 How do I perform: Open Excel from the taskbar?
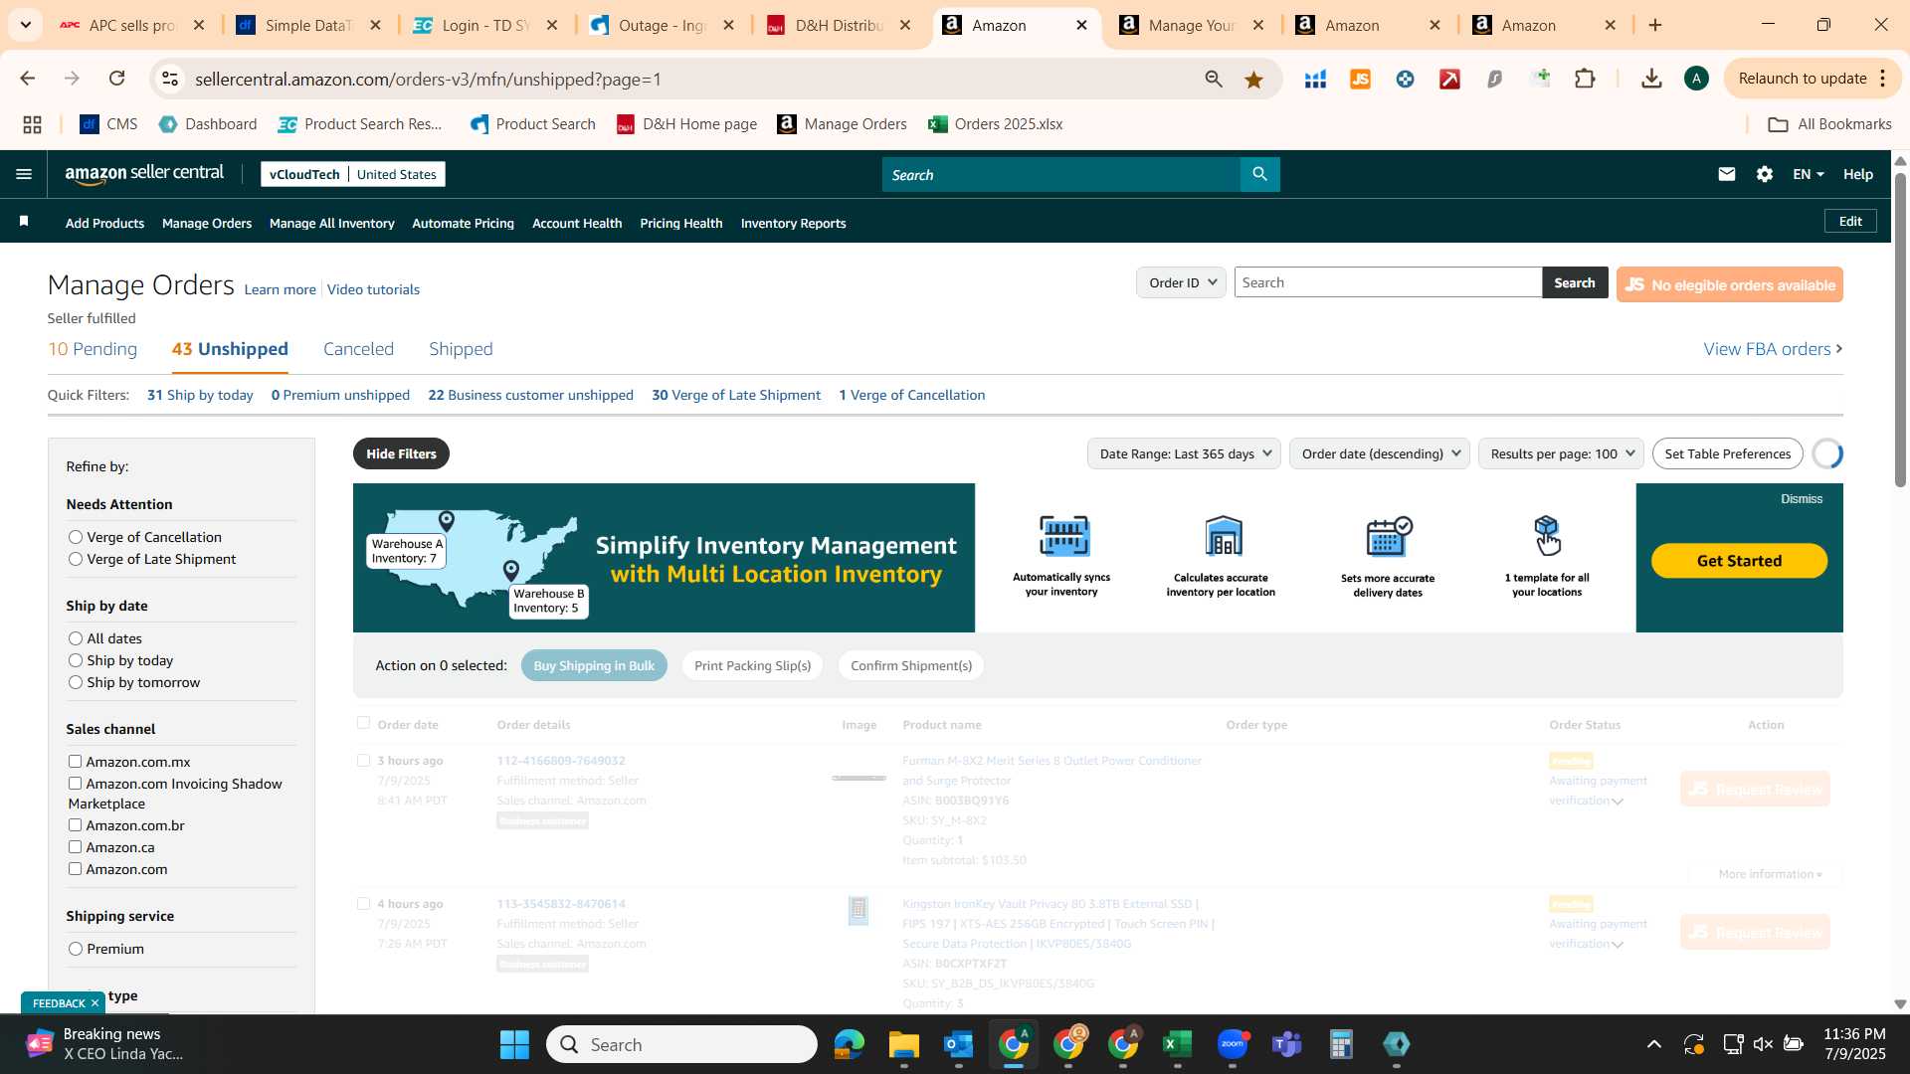(1177, 1044)
